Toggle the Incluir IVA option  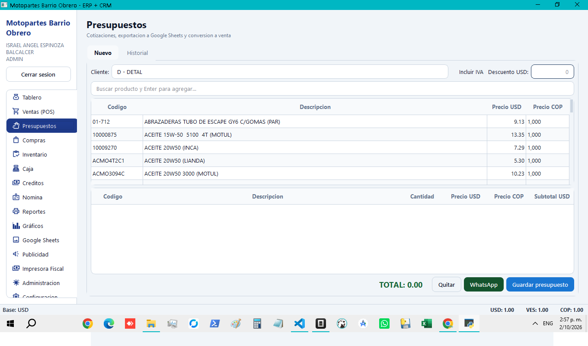[x=471, y=72]
